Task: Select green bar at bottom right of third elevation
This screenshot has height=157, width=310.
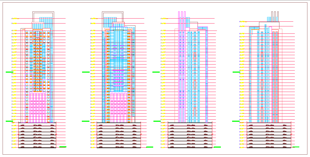Action: pyautogui.click(x=217, y=147)
